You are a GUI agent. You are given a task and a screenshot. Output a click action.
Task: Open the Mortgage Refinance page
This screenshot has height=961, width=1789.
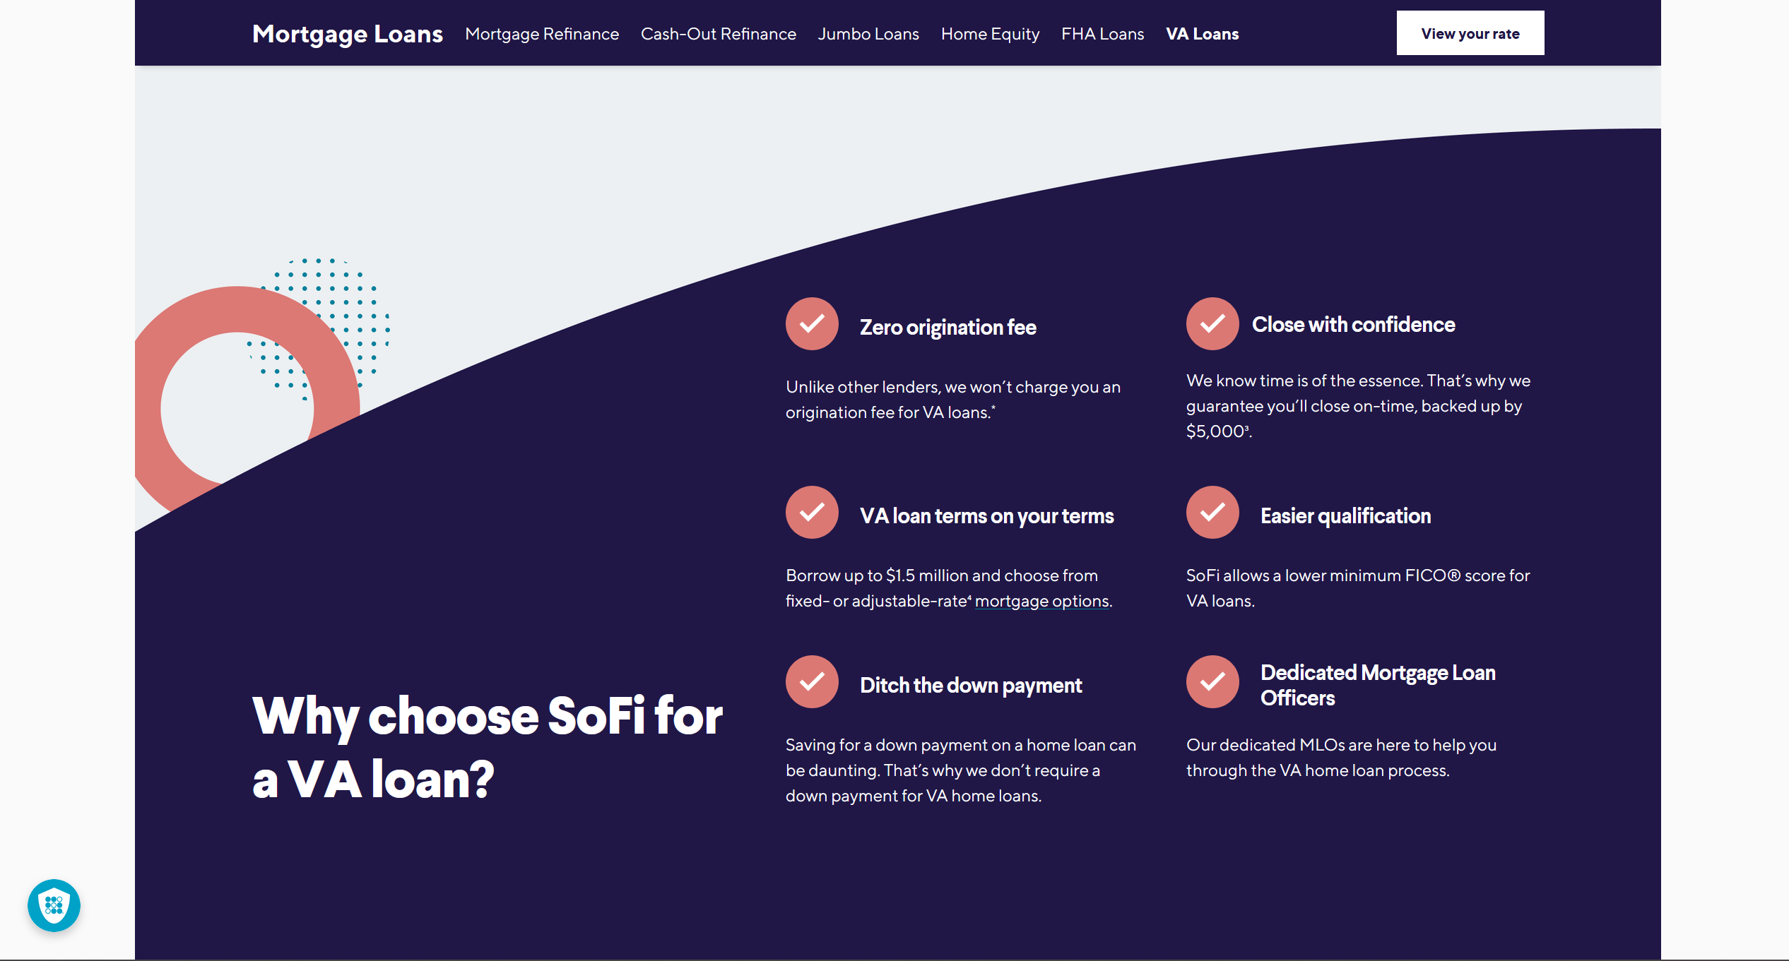coord(541,33)
